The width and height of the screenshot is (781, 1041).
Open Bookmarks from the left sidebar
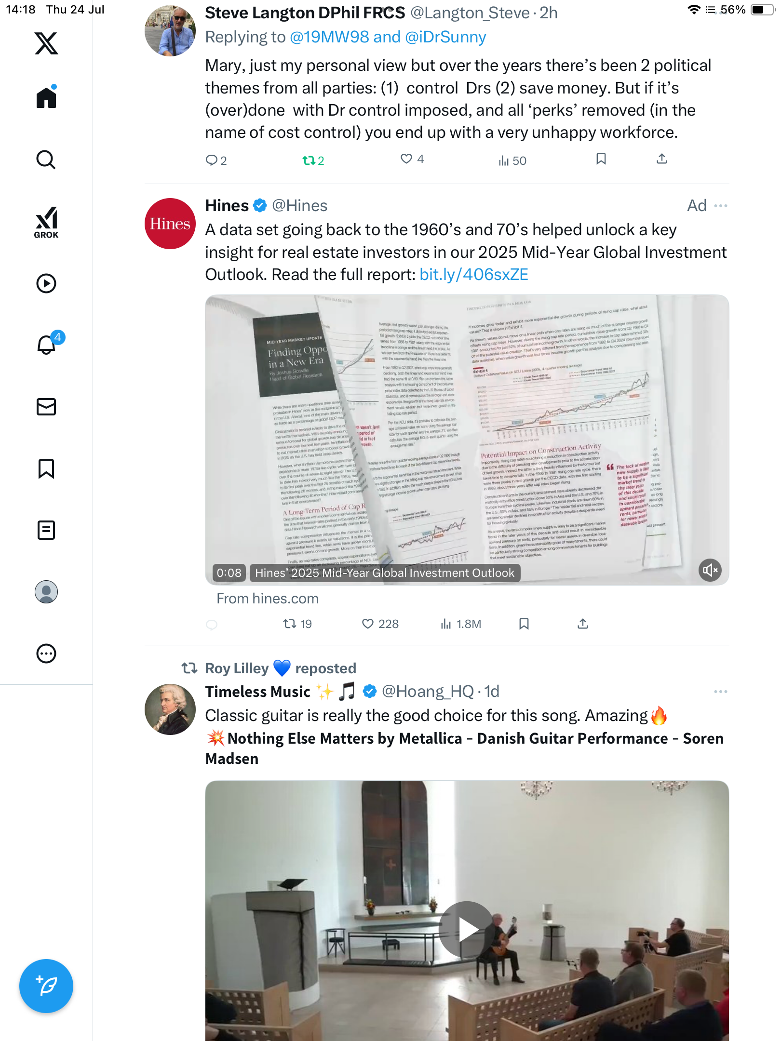(x=46, y=468)
